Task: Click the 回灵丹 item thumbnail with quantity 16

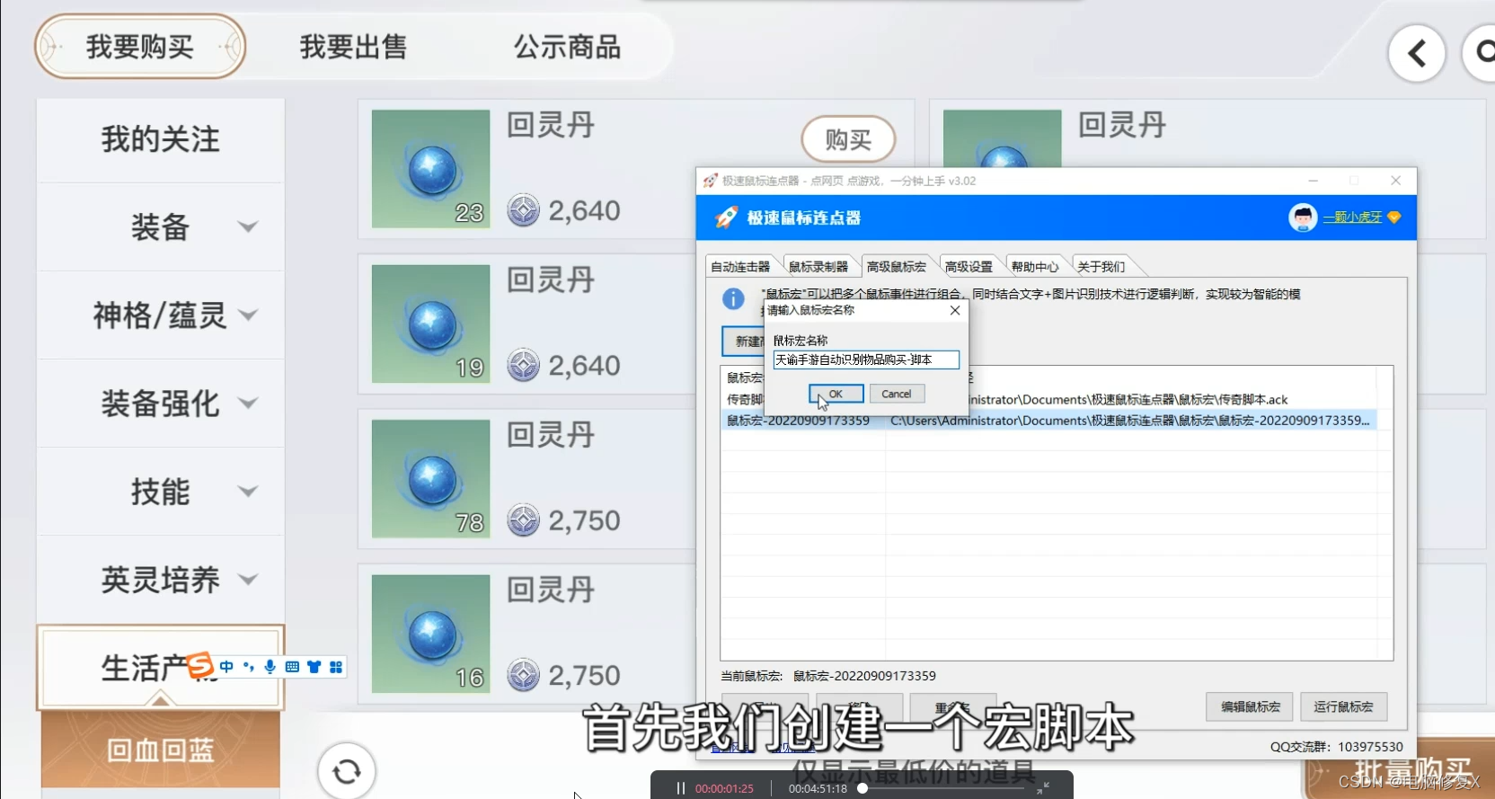Action: click(431, 634)
